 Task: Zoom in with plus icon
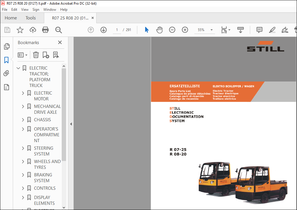point(185,30)
